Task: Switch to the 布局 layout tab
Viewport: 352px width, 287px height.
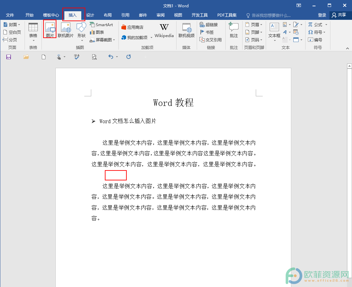Action: [x=108, y=15]
